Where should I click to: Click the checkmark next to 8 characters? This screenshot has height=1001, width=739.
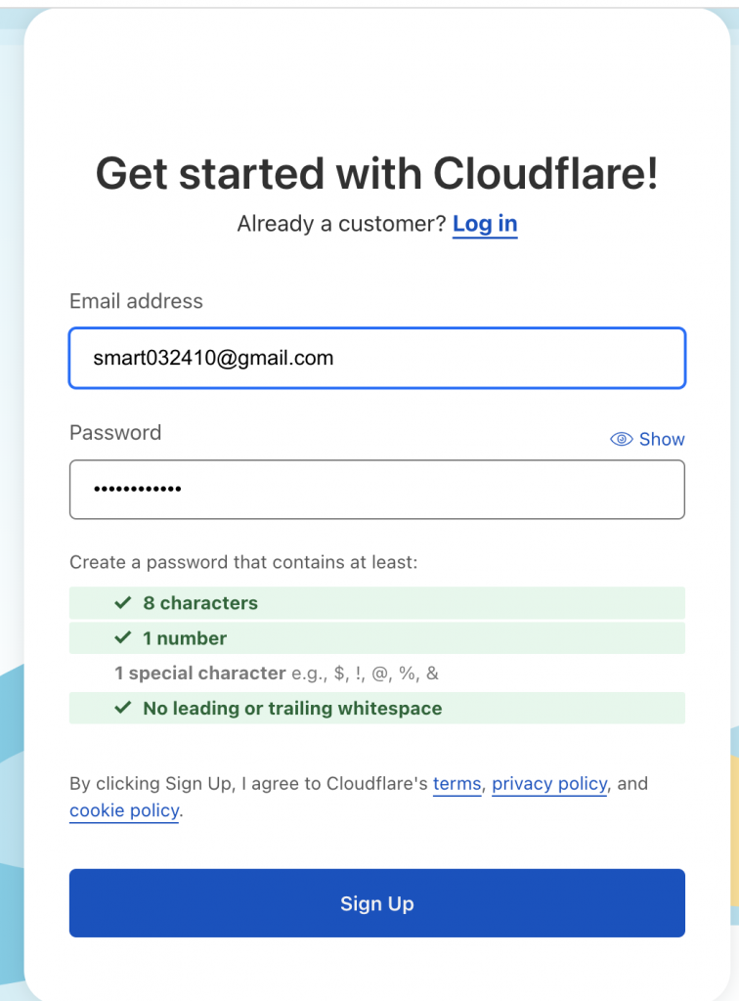pos(122,602)
